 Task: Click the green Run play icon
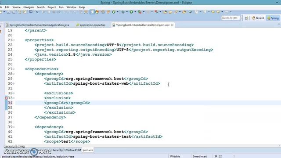click(131, 12)
